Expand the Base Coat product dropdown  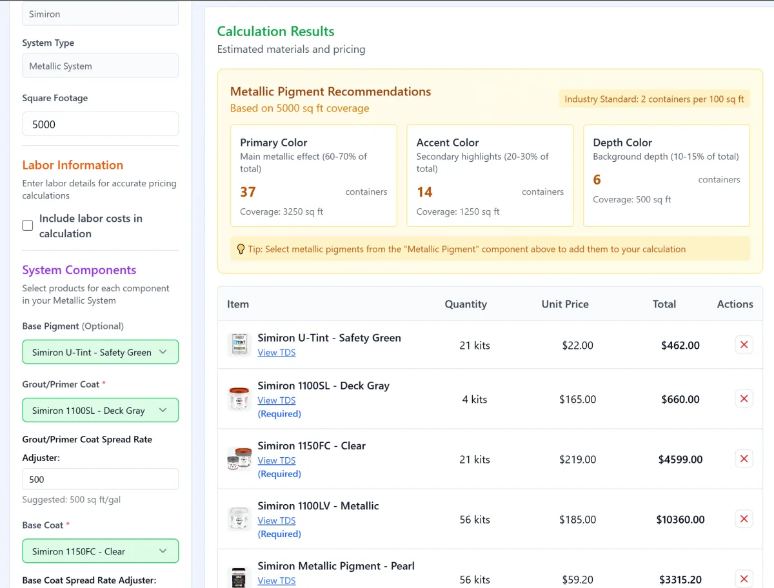101,551
